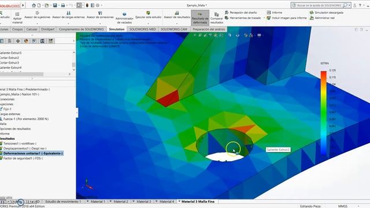Click the Asesor de conexiones icon

coord(100,13)
